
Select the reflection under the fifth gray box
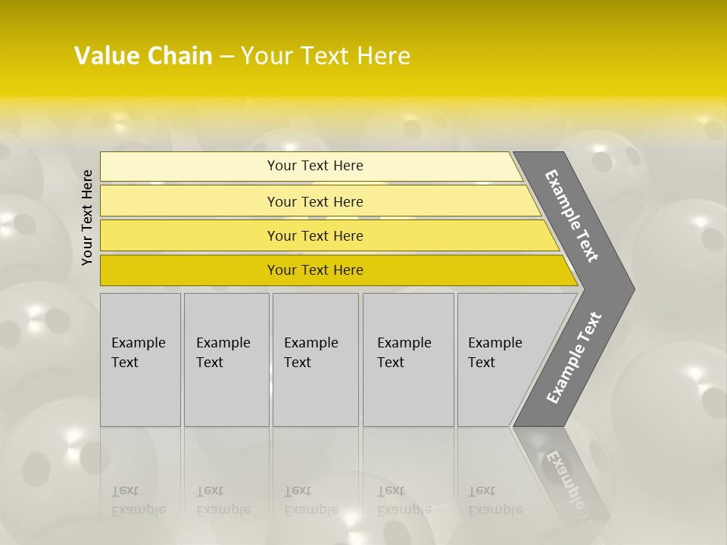pyautogui.click(x=496, y=500)
